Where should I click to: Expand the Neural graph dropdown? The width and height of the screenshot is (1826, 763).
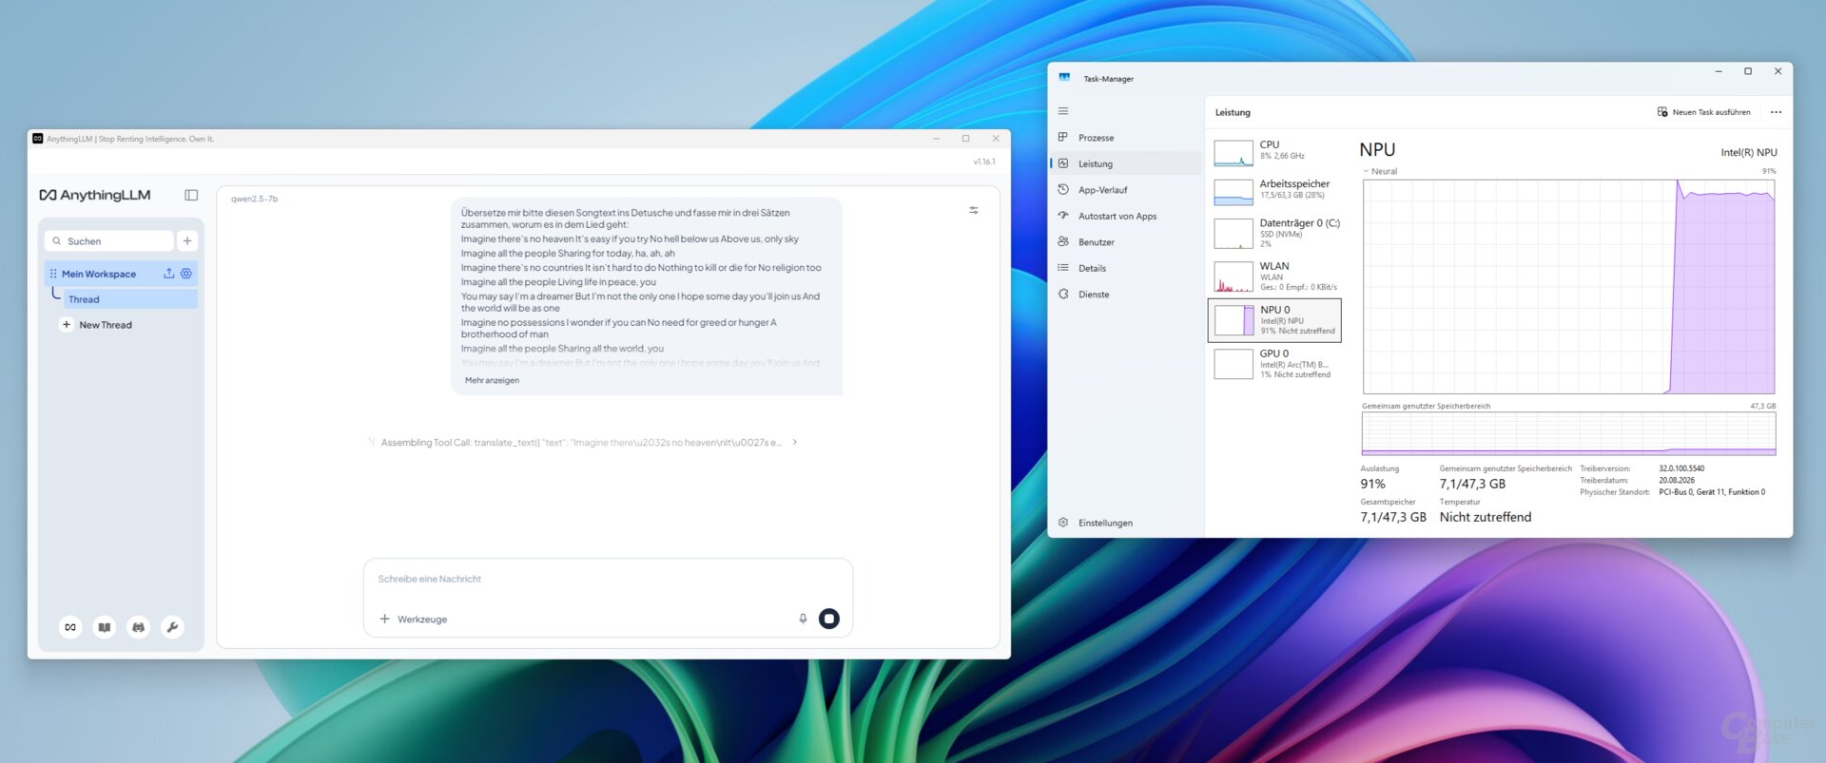[1367, 172]
